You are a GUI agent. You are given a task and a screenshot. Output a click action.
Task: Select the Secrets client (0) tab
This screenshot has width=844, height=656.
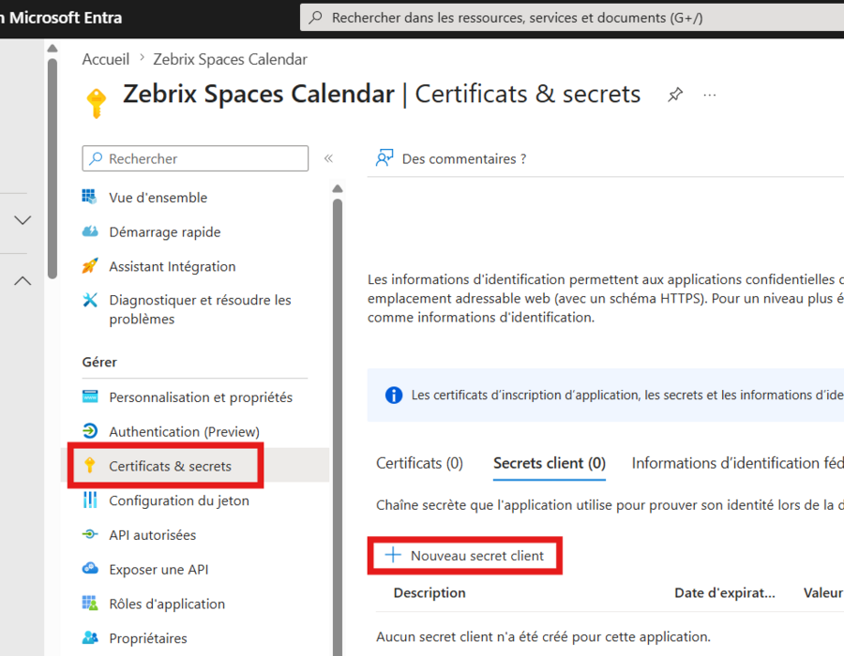[550, 463]
